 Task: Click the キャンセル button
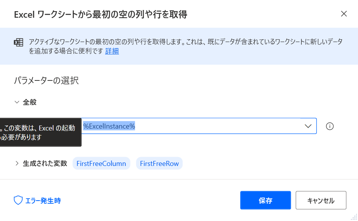click(x=321, y=200)
